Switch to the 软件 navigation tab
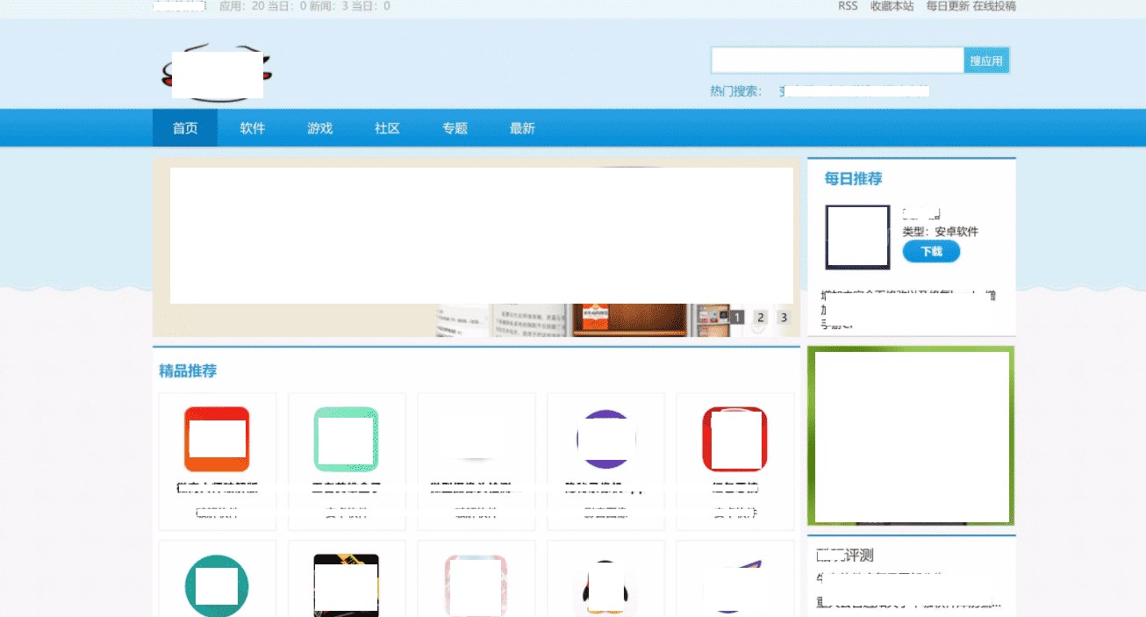 click(x=252, y=127)
